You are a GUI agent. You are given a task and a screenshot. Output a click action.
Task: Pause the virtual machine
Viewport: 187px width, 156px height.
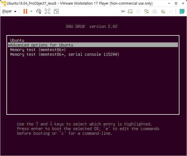[x=25, y=11]
